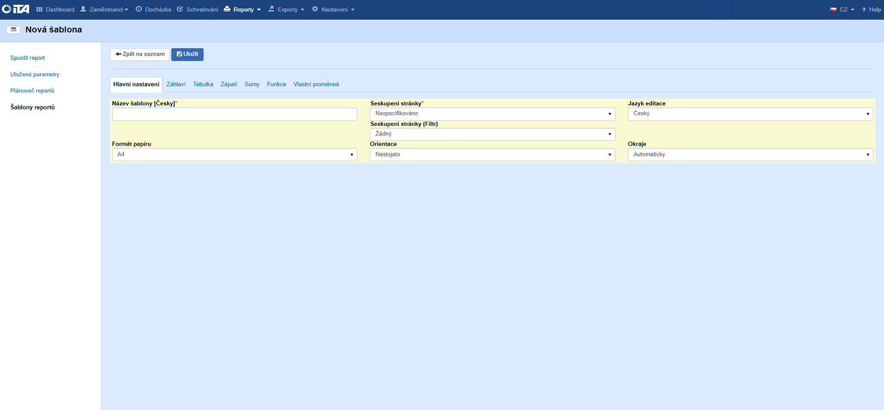Click Zpět na seznam button
The width and height of the screenshot is (884, 410).
point(139,54)
